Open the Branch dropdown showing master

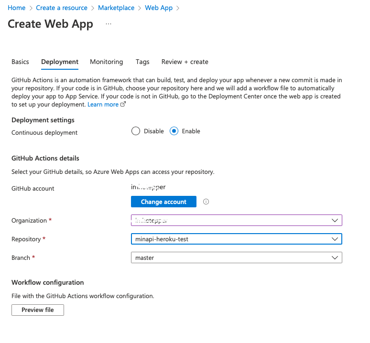coord(237,257)
